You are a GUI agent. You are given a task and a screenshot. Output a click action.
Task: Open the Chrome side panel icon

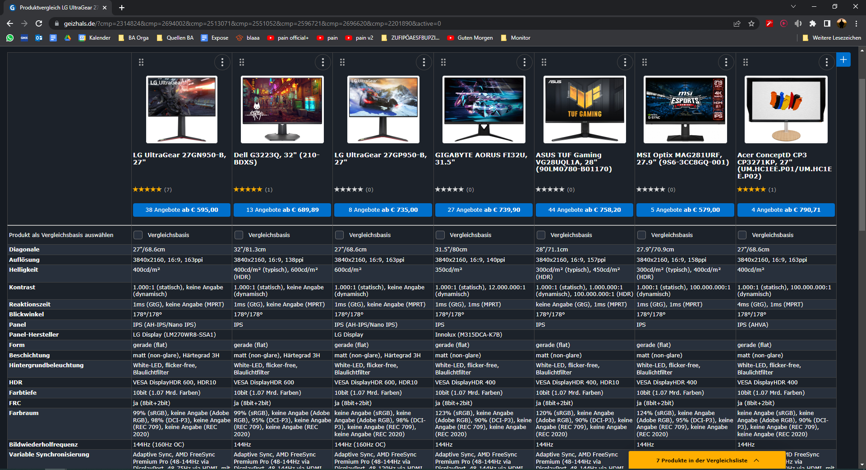click(x=827, y=23)
